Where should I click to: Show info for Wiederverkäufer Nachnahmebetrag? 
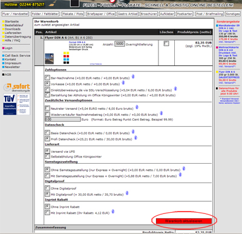[x=162, y=113]
